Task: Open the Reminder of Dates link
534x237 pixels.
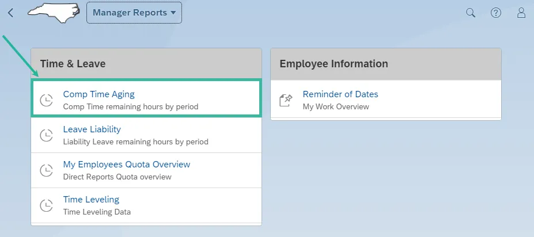Action: click(340, 94)
